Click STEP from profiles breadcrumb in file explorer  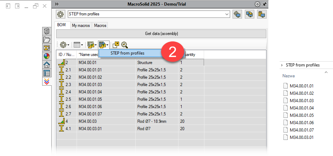tap(303, 65)
